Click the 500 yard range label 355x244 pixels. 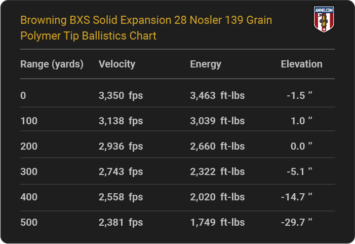(29, 223)
